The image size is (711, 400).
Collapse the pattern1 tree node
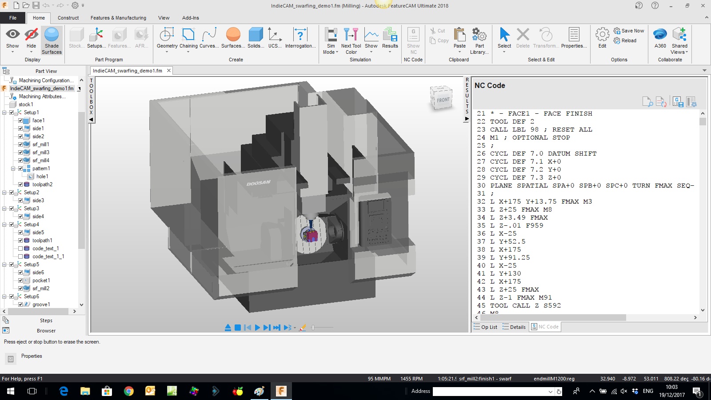(x=13, y=168)
